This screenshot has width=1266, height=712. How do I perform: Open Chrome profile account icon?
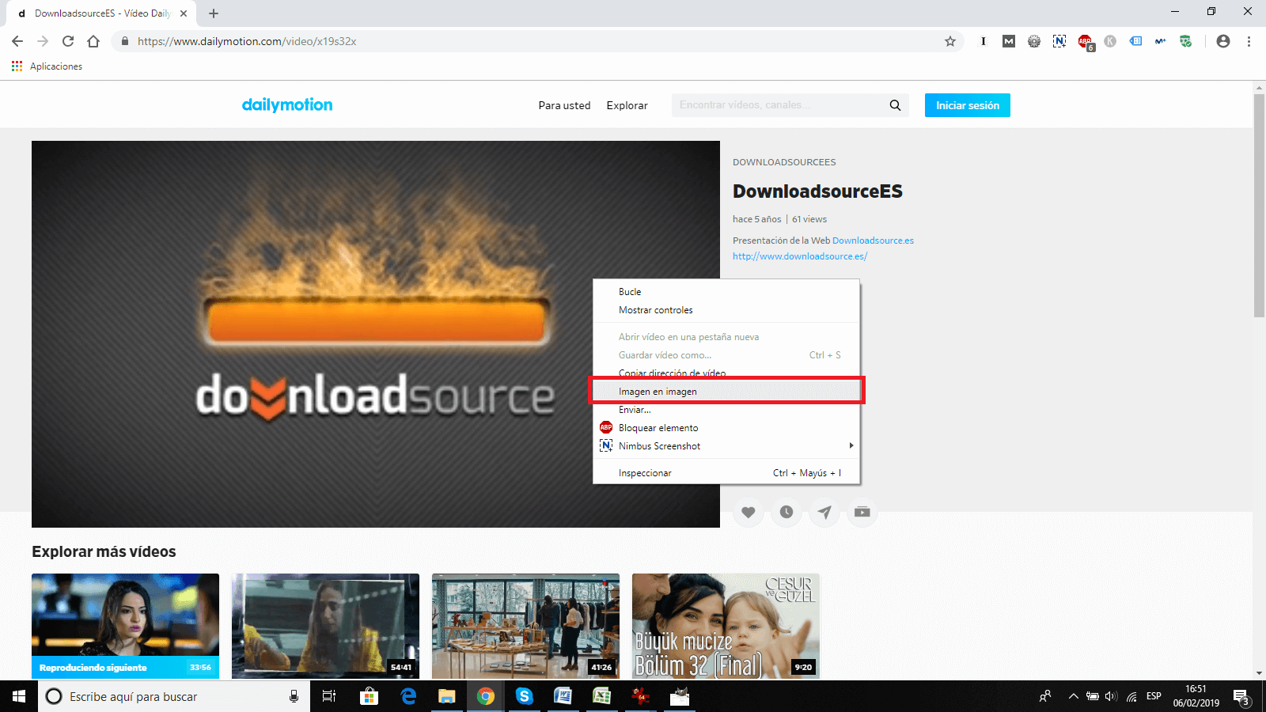coord(1223,41)
